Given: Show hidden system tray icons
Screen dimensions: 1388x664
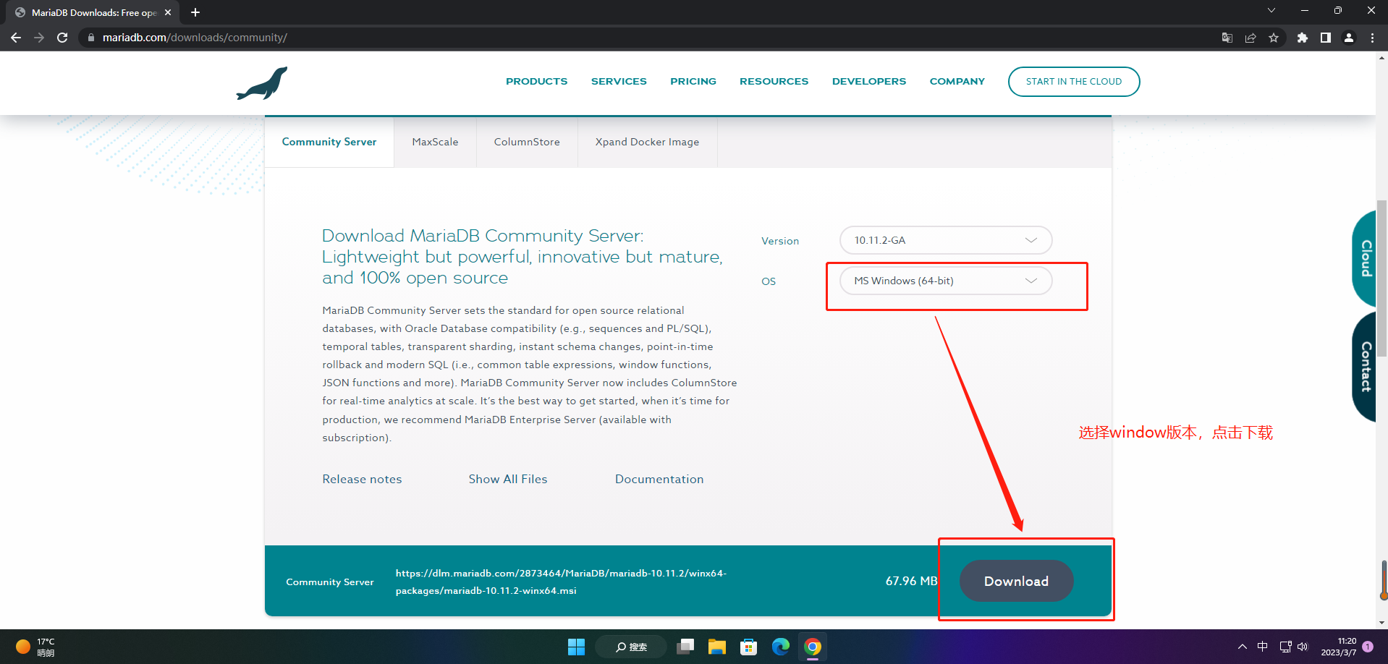Looking at the screenshot, I should point(1243,647).
